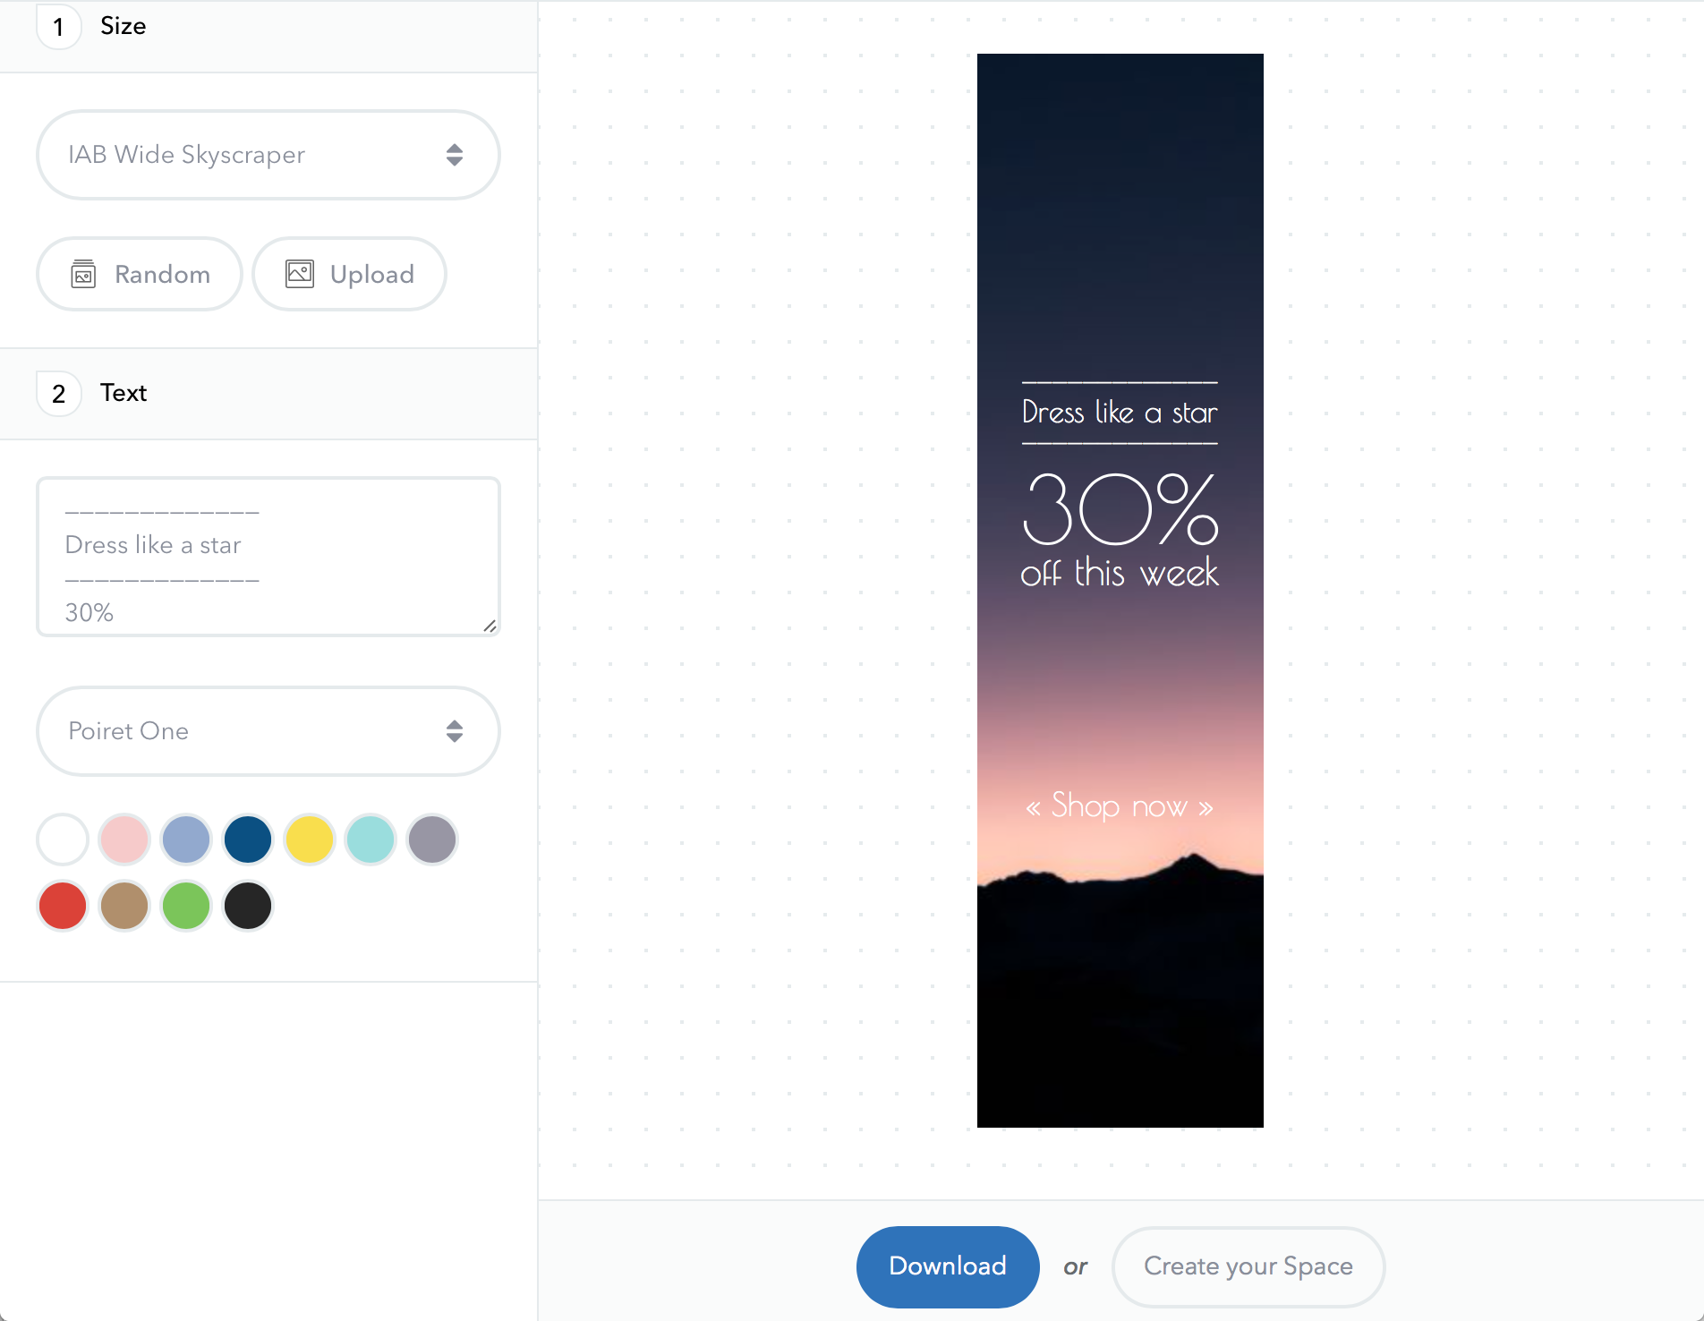This screenshot has width=1704, height=1321.
Task: Click the Random image icon
Action: 83,274
